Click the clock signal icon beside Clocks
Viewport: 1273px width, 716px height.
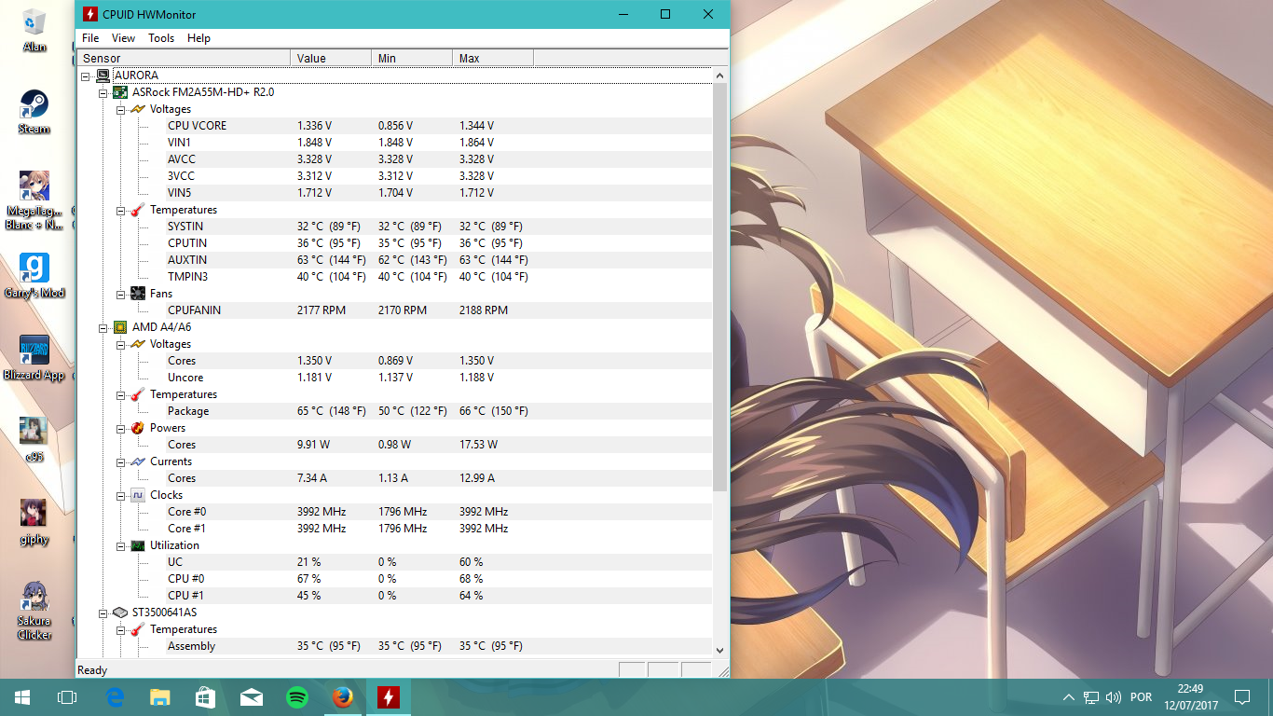[x=138, y=495]
